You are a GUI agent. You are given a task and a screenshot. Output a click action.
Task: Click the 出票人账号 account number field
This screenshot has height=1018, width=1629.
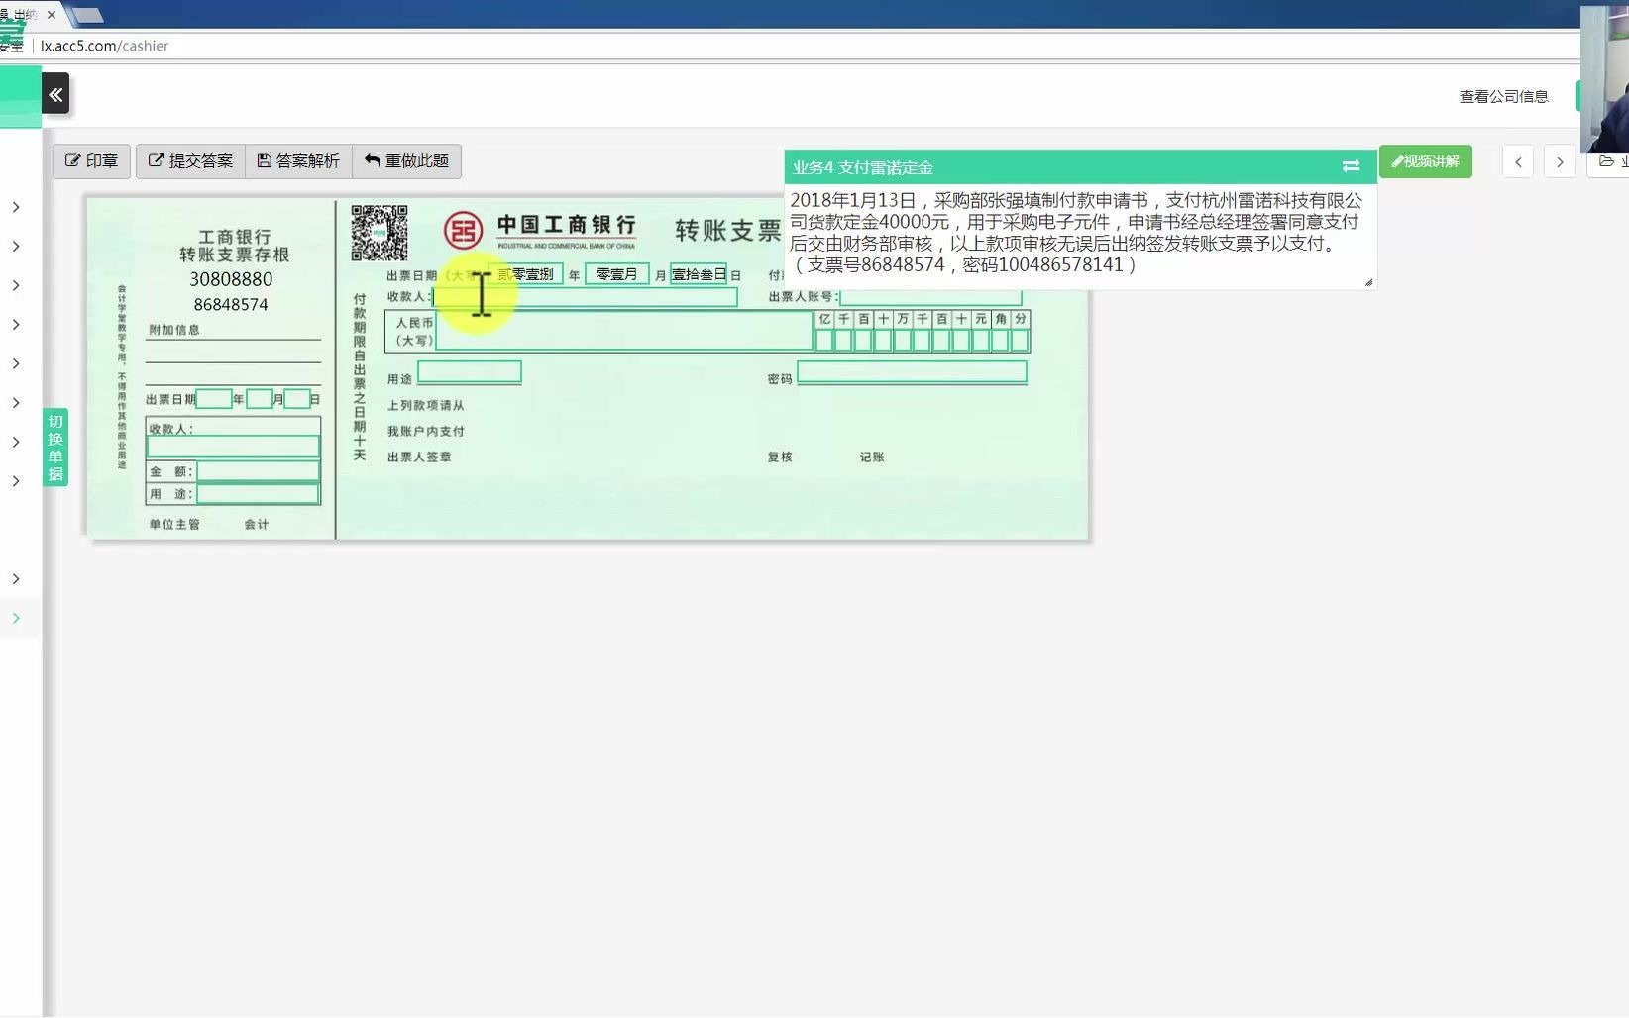[930, 296]
